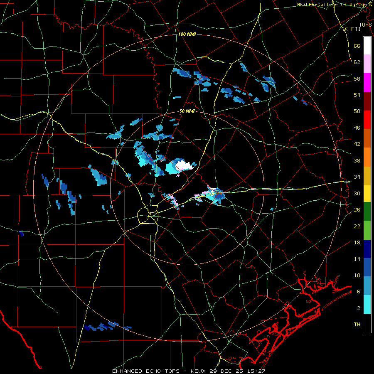Click the dark green legend swatch near 26
Image resolution: width=374 pixels, height=374 pixels.
tap(367, 212)
